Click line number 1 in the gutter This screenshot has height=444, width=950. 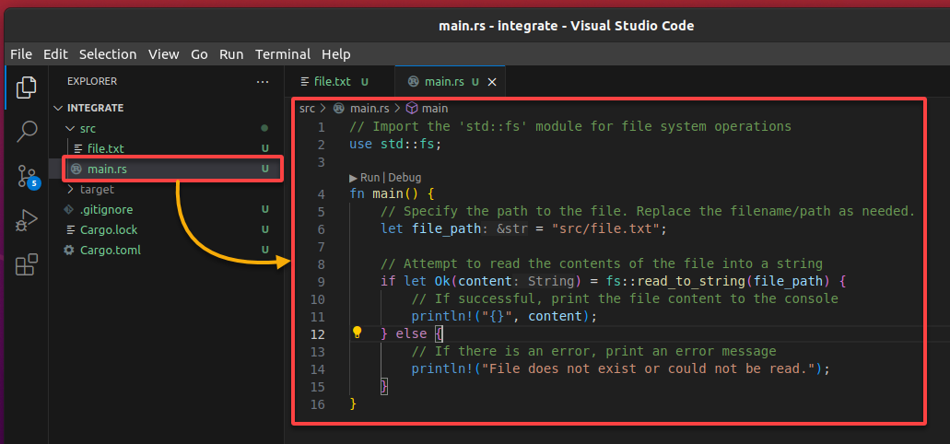coord(321,127)
